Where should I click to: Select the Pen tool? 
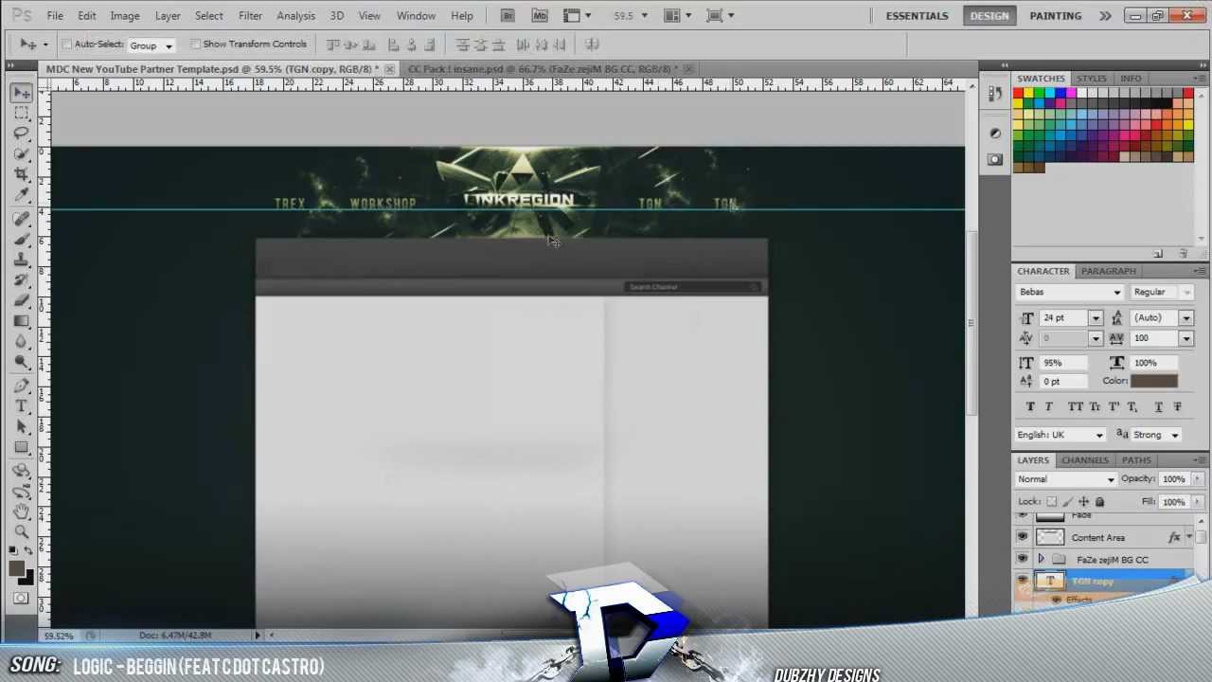tap(22, 386)
